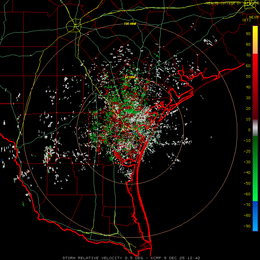Image resolution: width=260 pixels, height=260 pixels.
Task: Click the positive "60" scale label
Action: point(248,66)
